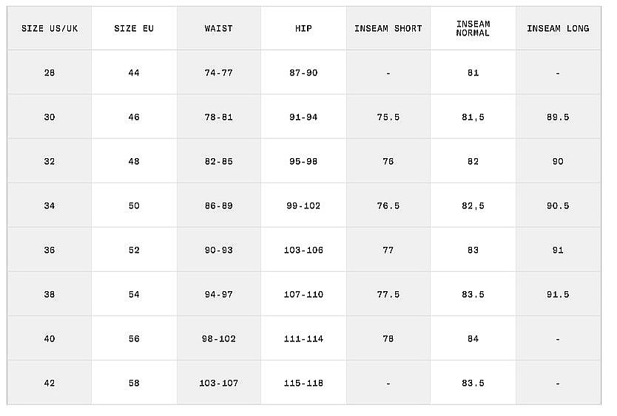Viewport: 617px width, 416px height.
Task: Click US/UK size 28 cell
Action: [50, 73]
